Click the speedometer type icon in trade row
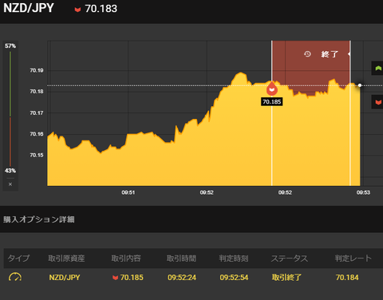This screenshot has width=383, height=300. click(x=15, y=277)
